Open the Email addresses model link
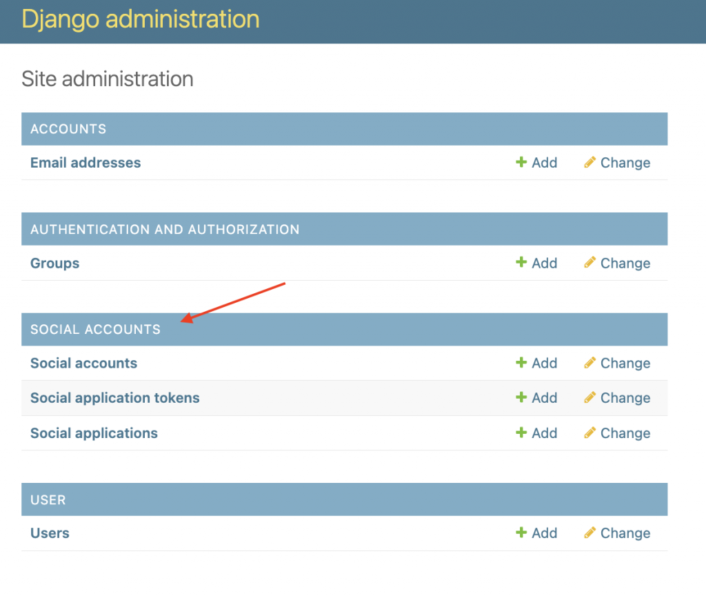706x596 pixels. point(85,163)
